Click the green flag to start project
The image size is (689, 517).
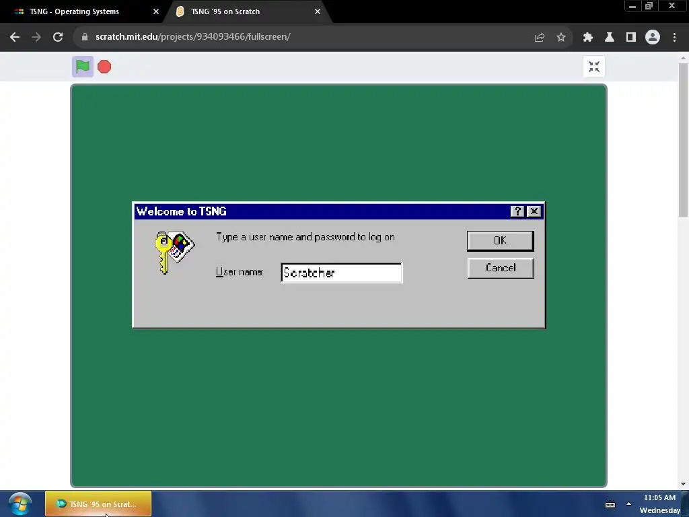pyautogui.click(x=83, y=67)
